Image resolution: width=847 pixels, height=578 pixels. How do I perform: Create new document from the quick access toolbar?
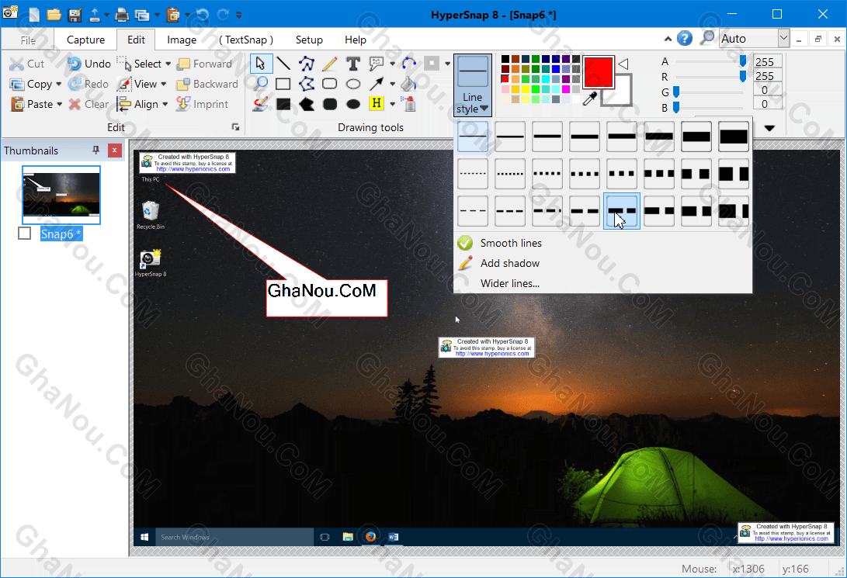click(34, 15)
